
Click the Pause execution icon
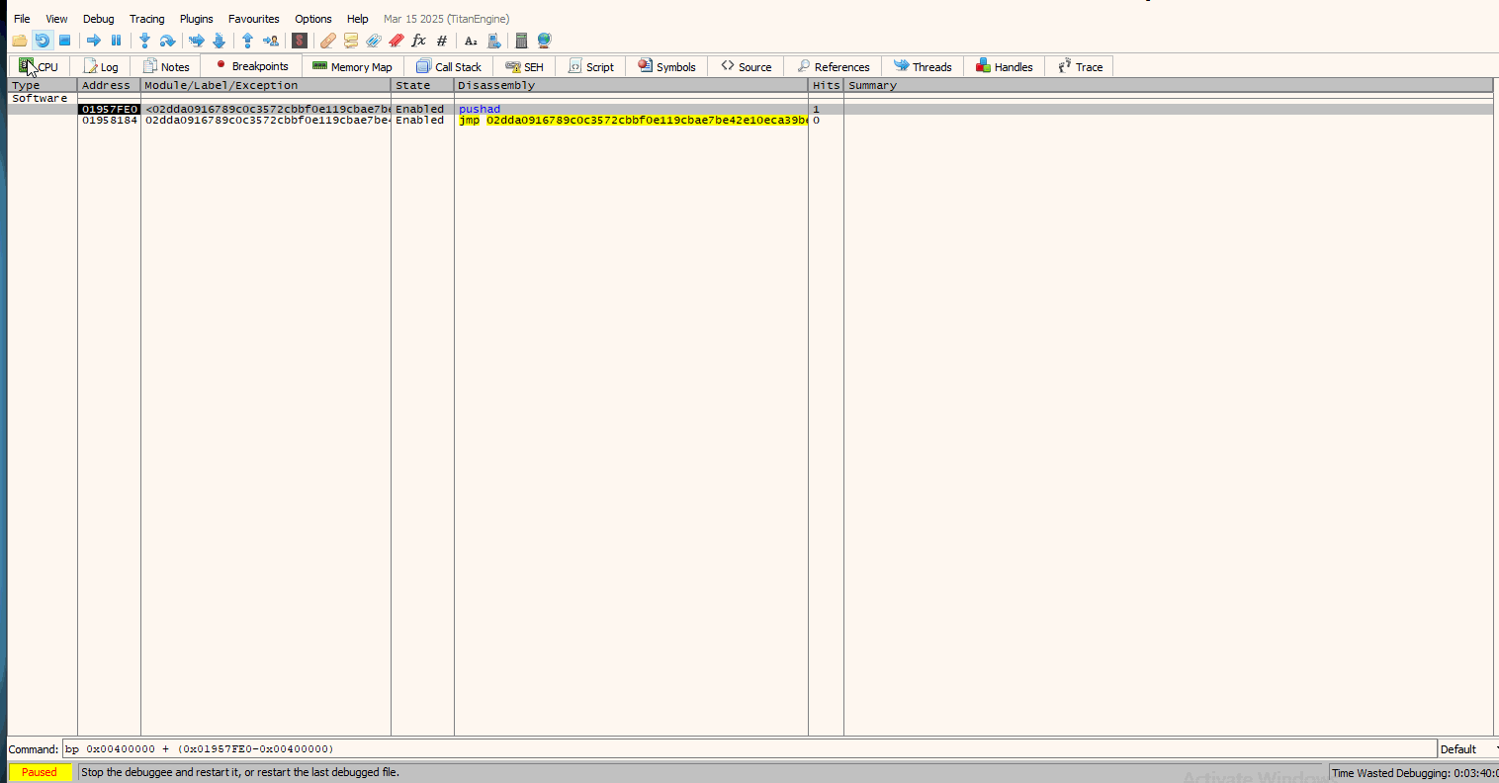116,41
